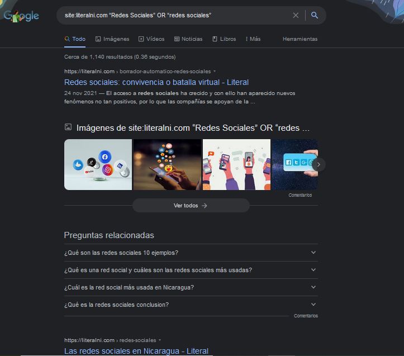Image resolution: width=404 pixels, height=356 pixels.
Task: Click inside the search query text field
Action: tap(173, 15)
